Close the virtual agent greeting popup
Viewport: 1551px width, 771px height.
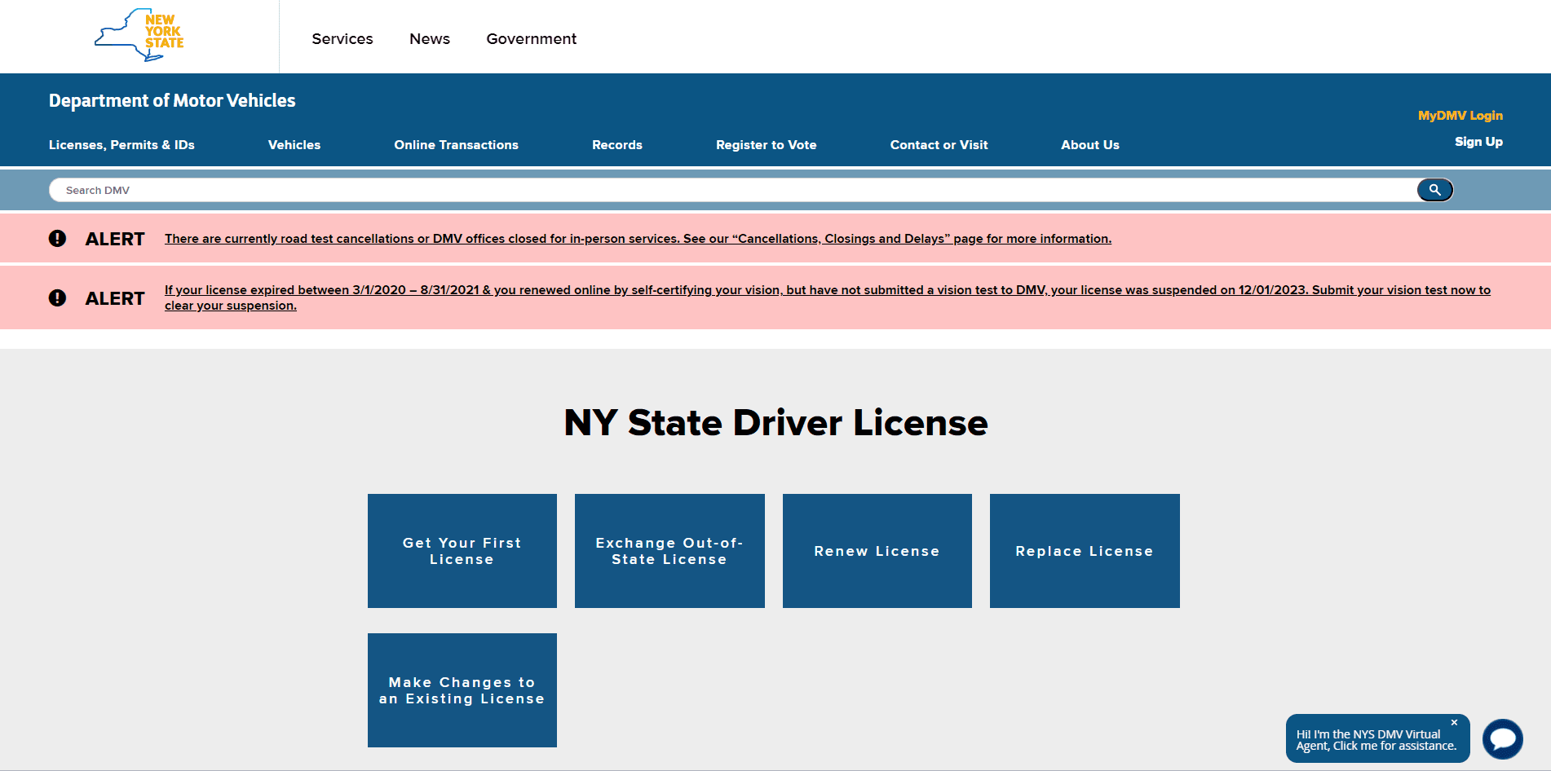pos(1454,723)
